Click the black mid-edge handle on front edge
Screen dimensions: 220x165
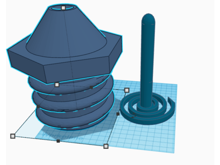(58, 141)
